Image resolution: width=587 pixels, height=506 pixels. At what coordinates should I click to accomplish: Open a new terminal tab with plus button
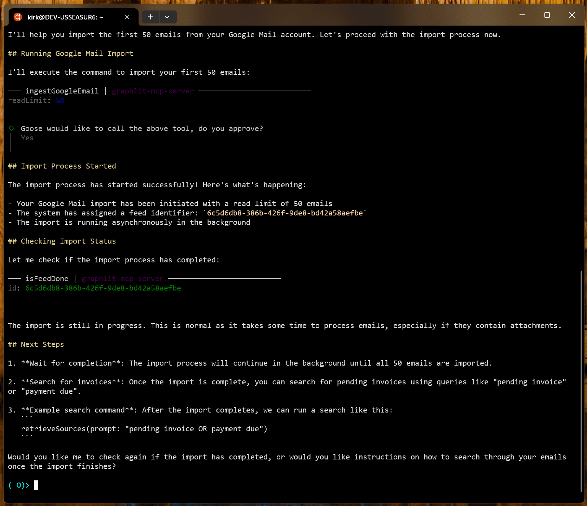[x=150, y=17]
